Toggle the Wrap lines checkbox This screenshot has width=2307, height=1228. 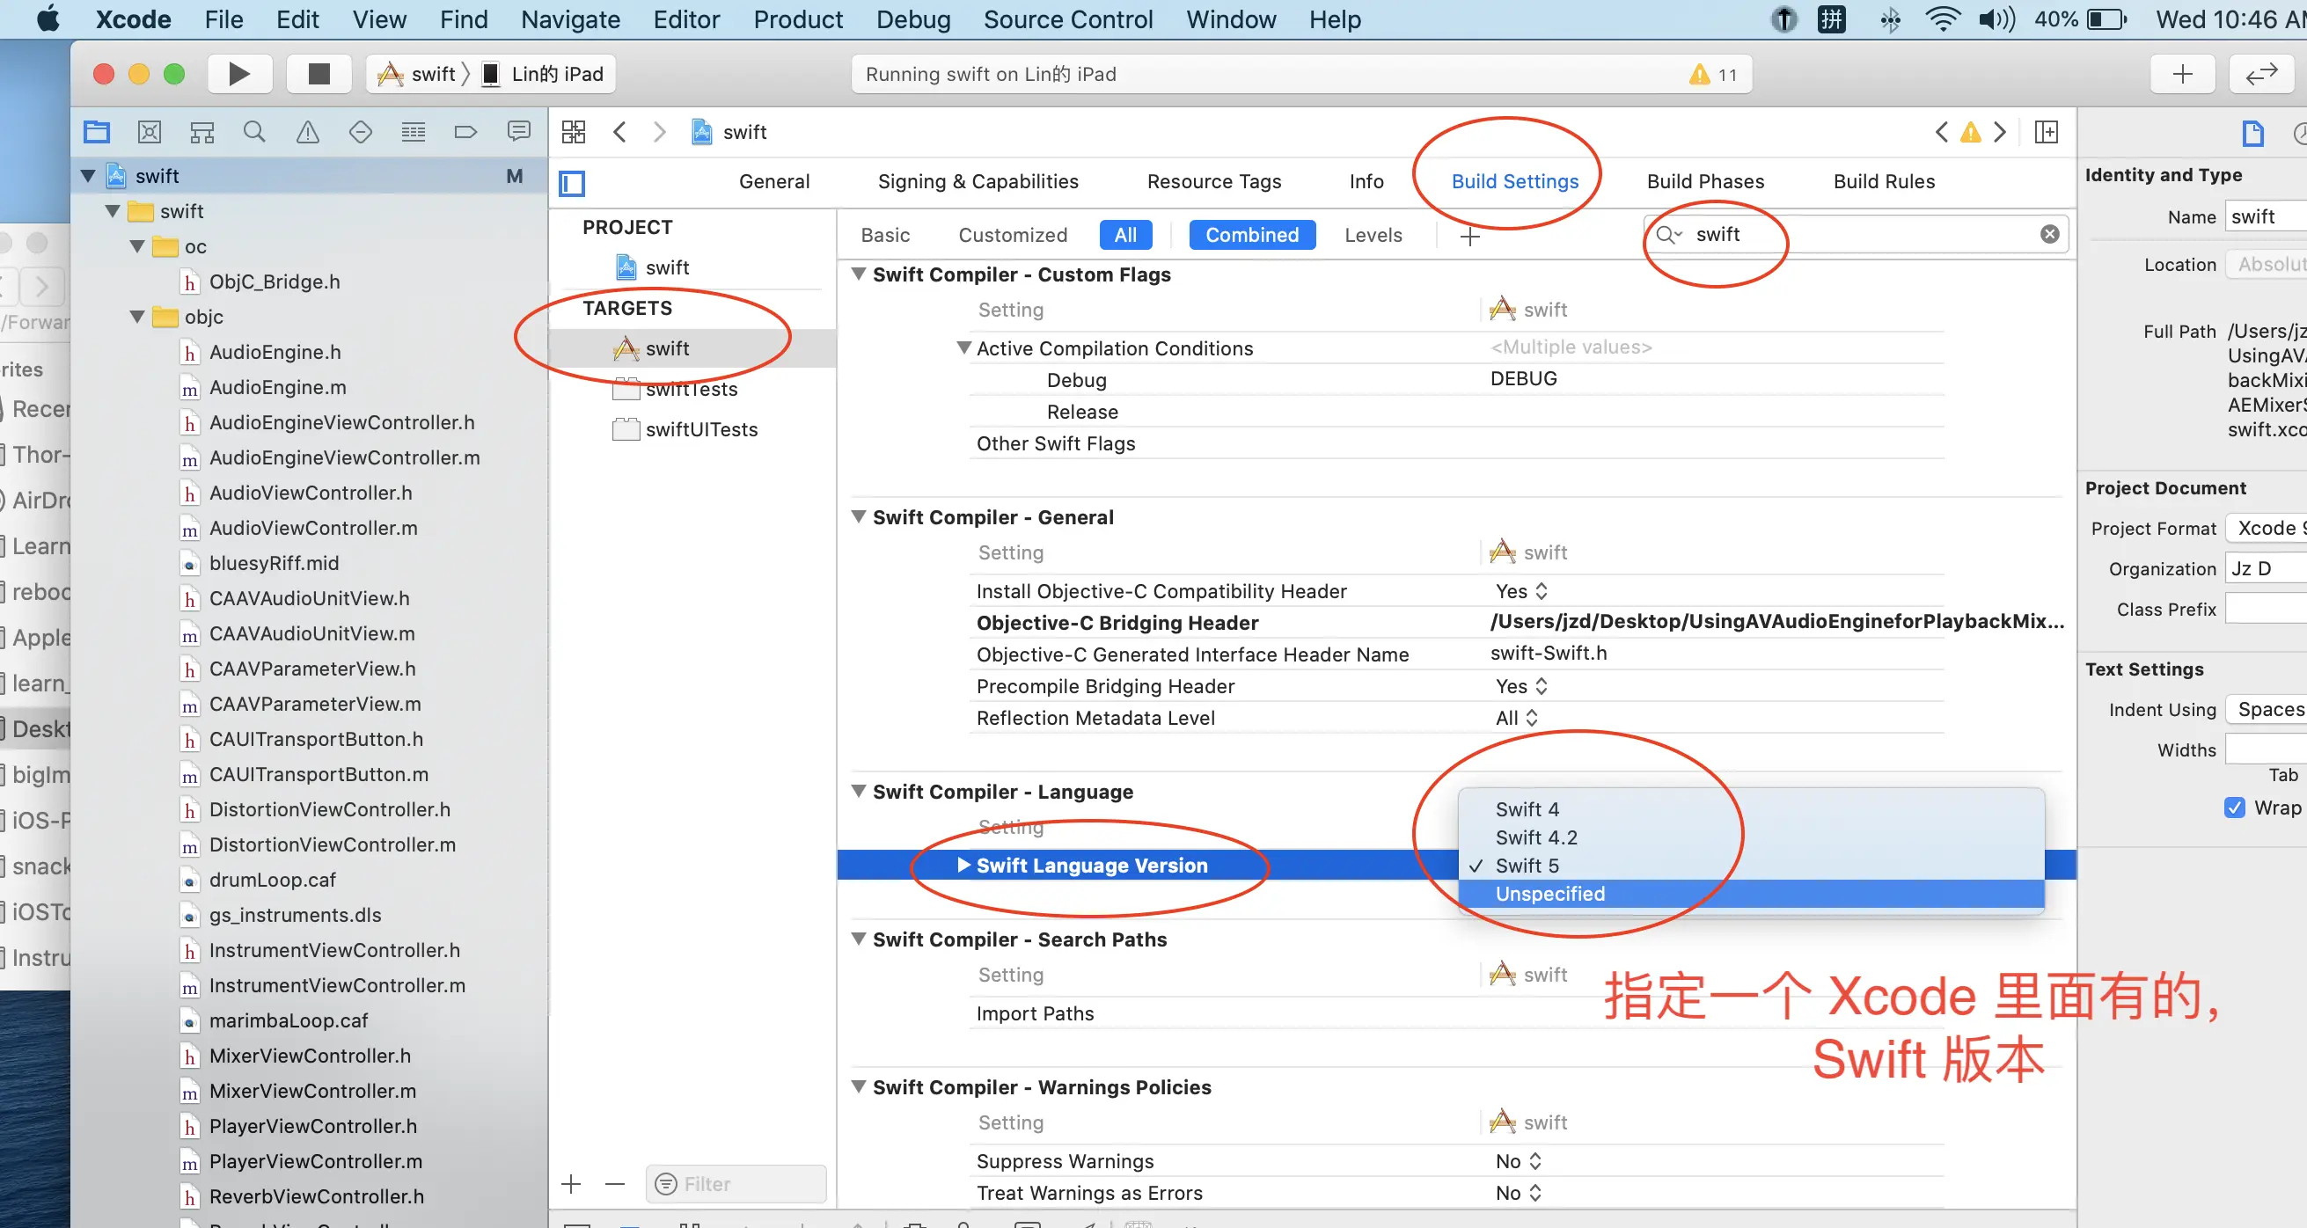point(2235,808)
